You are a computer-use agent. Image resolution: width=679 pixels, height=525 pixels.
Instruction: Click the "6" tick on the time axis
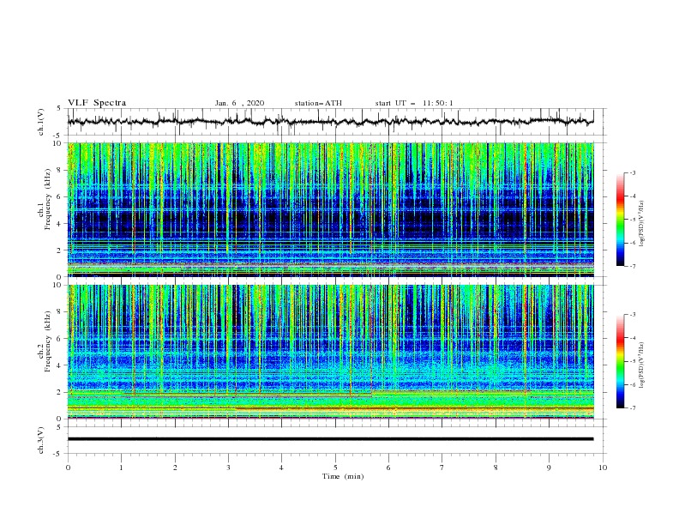coord(388,468)
